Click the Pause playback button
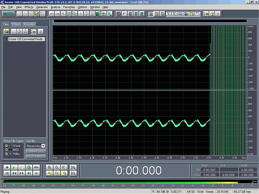259x194 pixels. coord(22,167)
